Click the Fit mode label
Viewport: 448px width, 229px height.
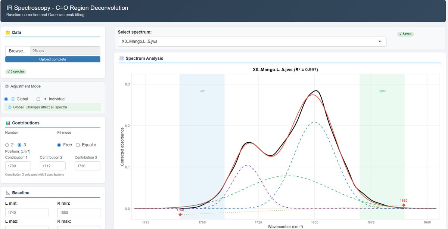(64, 133)
